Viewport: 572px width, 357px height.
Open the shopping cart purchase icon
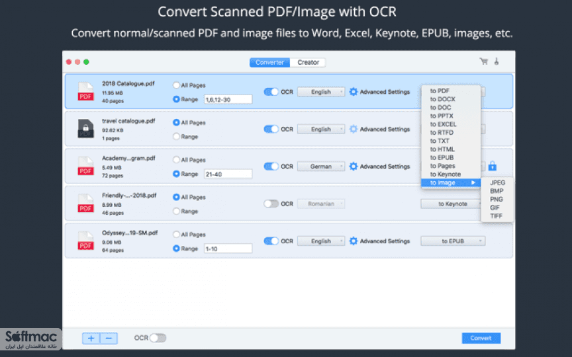tap(484, 61)
